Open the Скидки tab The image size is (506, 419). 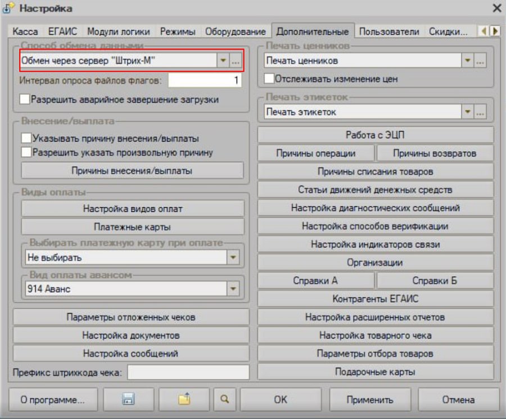coord(448,31)
